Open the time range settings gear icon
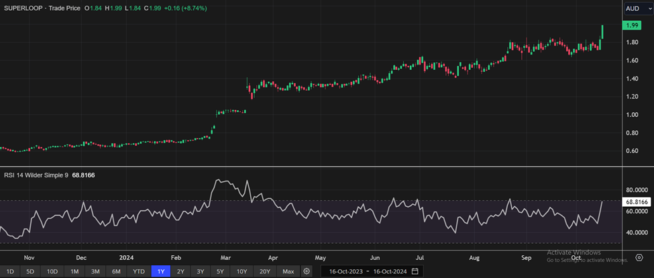Screen dimensions: 654x278 click(307, 271)
